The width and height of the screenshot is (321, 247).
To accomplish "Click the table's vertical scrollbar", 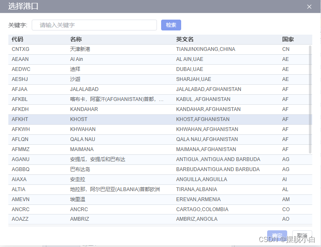I will [310, 99].
